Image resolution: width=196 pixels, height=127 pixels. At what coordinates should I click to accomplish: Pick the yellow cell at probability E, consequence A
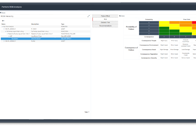[164, 22]
